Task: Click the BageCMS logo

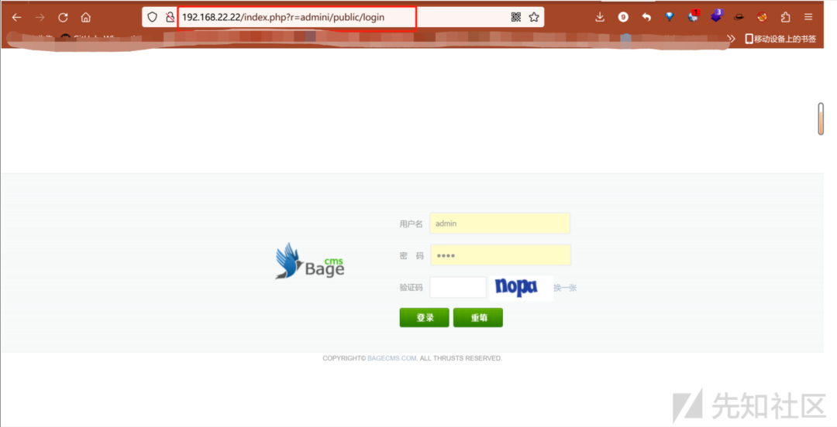Action: [309, 261]
